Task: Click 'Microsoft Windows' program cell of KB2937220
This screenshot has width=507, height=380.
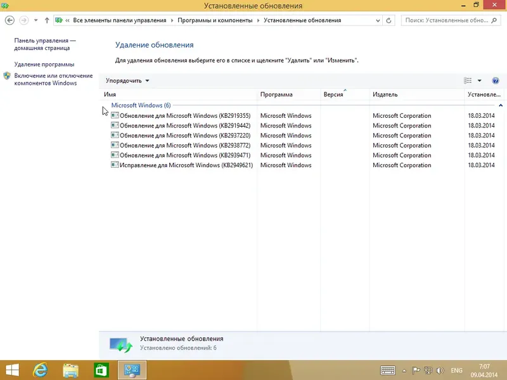Action: 286,136
